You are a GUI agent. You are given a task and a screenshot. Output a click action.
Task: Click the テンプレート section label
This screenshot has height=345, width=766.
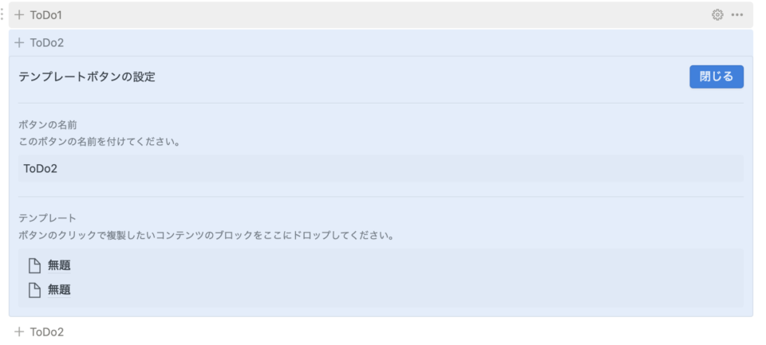point(48,218)
